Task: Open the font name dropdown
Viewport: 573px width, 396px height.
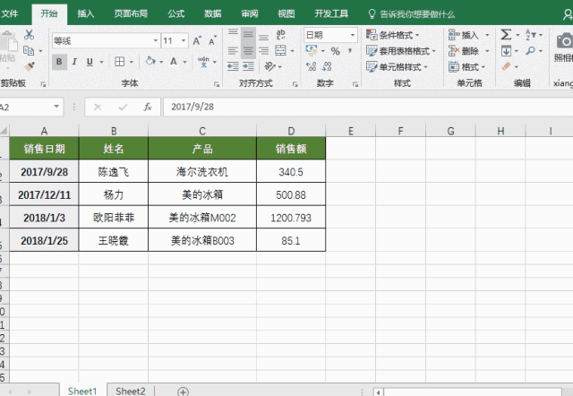Action: click(x=156, y=40)
